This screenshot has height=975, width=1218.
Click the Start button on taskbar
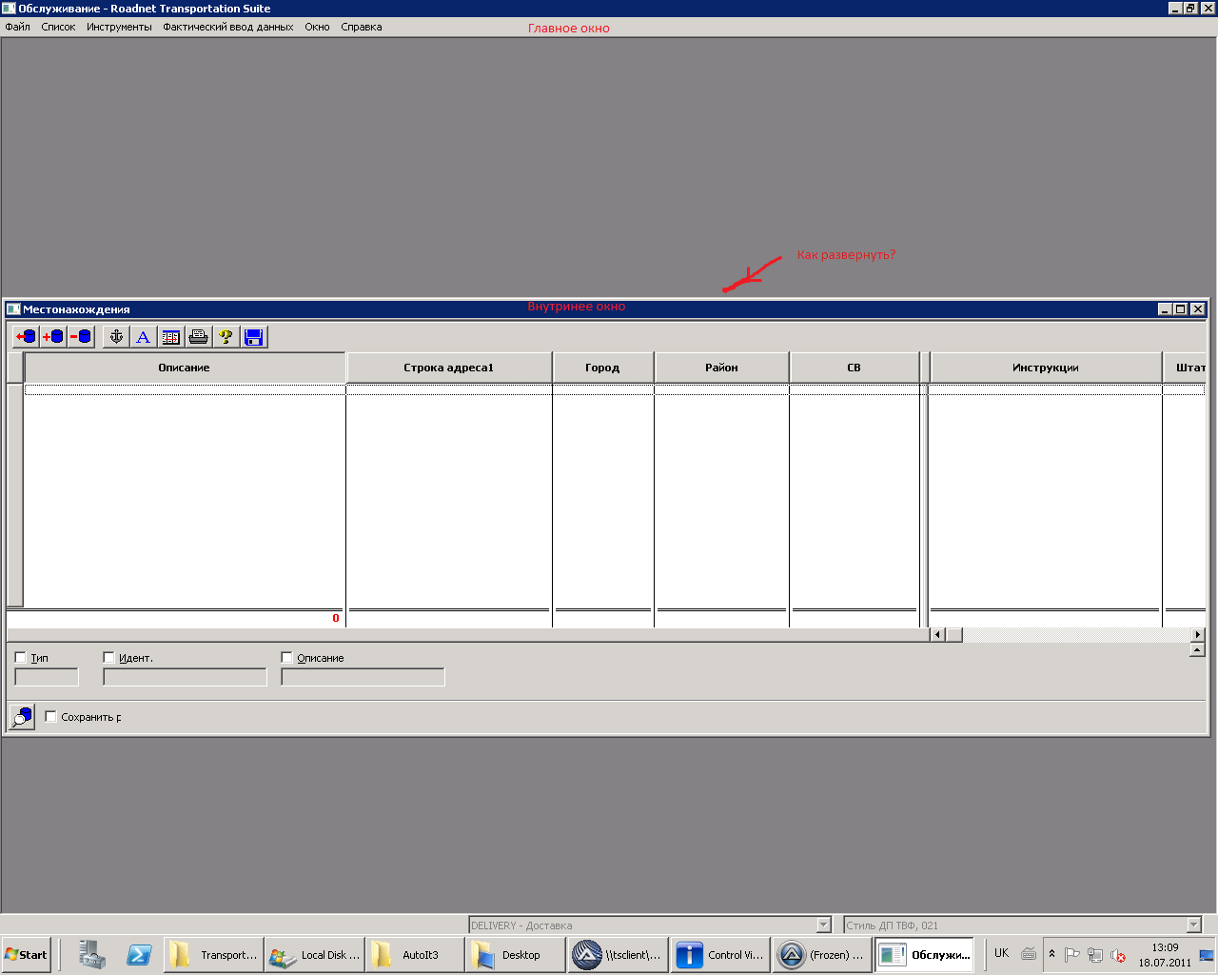[x=27, y=955]
